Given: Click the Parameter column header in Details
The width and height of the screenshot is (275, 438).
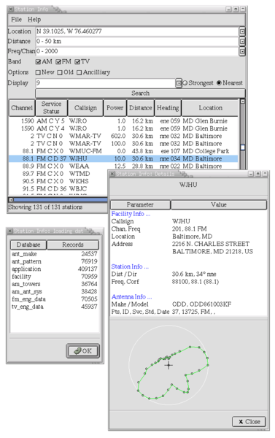Looking at the screenshot, I should click(140, 204).
